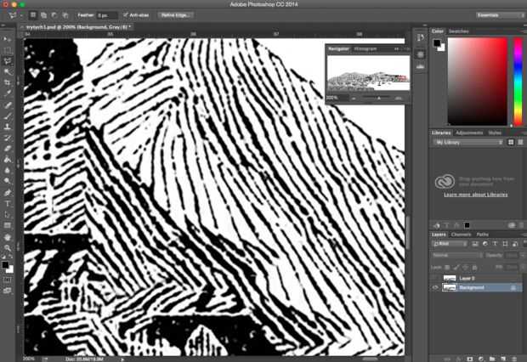The width and height of the screenshot is (527, 362).
Task: Select the Hand tool
Action: pos(7,237)
